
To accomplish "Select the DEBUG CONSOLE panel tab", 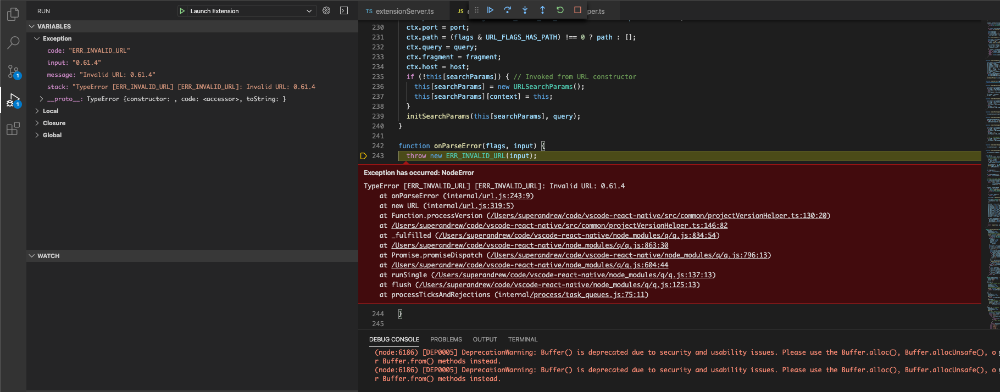I will 394,339.
